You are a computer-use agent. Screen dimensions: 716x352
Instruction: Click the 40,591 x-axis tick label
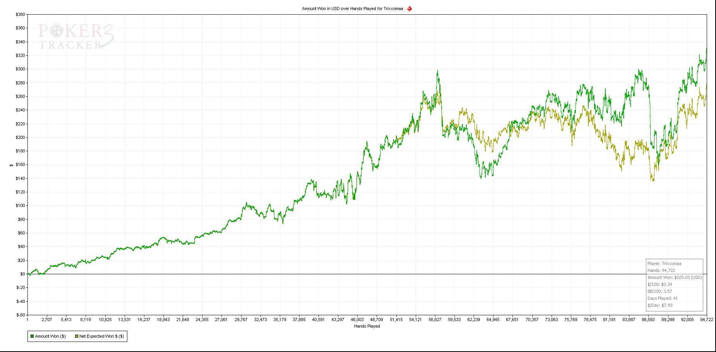[x=319, y=320]
